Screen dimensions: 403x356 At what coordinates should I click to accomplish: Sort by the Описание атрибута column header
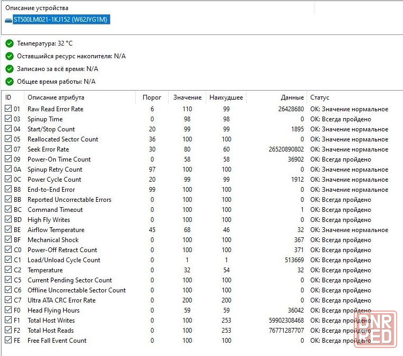click(x=56, y=97)
